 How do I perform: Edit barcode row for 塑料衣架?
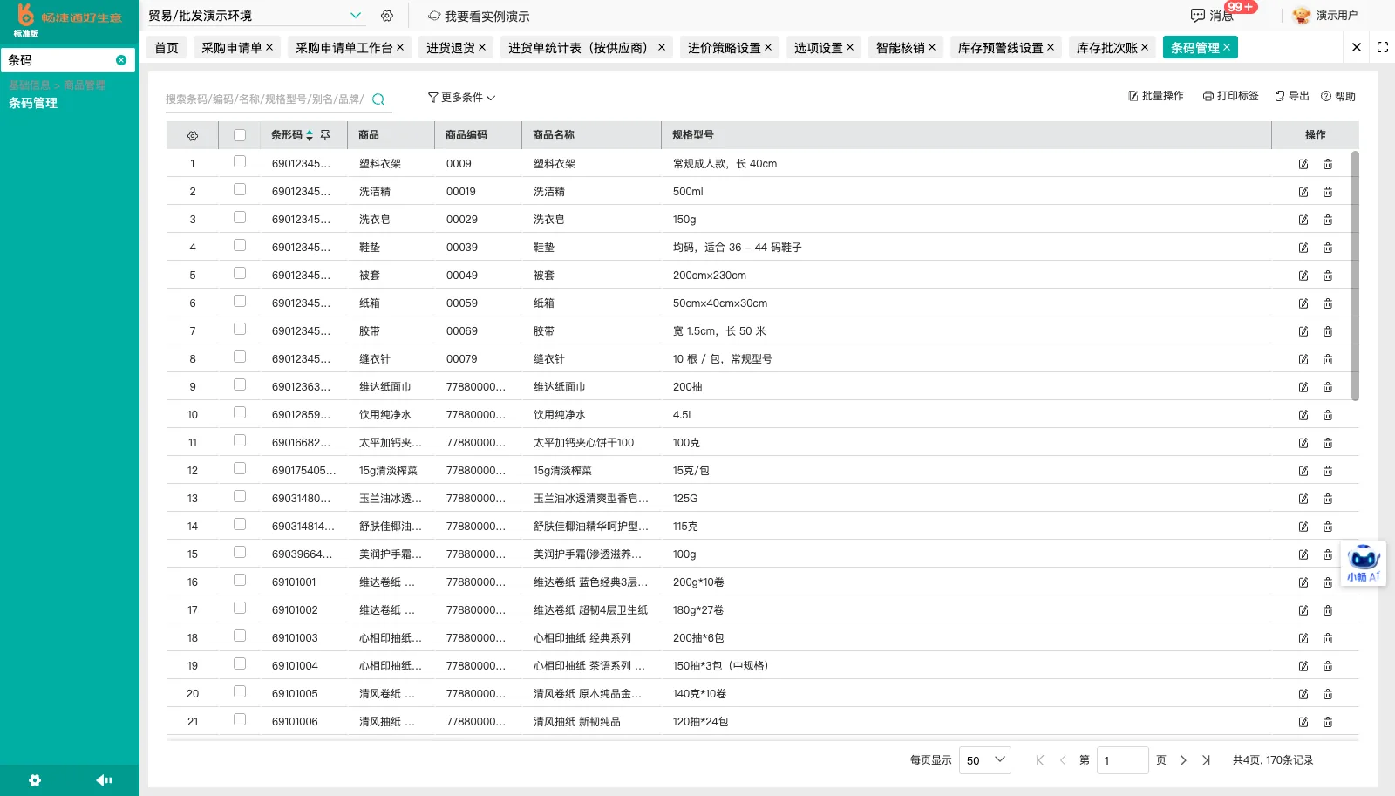pos(1303,164)
